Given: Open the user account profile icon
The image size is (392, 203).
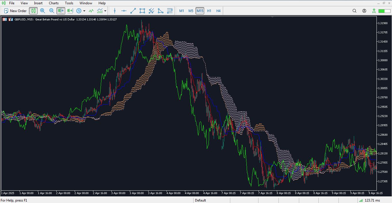Looking at the screenshot, I should (364, 11).
